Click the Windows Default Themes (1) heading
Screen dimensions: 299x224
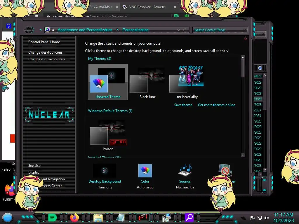tap(110, 111)
